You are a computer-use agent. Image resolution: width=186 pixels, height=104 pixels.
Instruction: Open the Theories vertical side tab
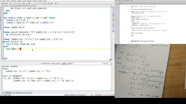point(113,24)
